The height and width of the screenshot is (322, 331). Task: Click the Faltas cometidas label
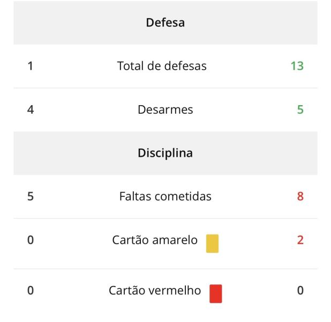(x=165, y=196)
